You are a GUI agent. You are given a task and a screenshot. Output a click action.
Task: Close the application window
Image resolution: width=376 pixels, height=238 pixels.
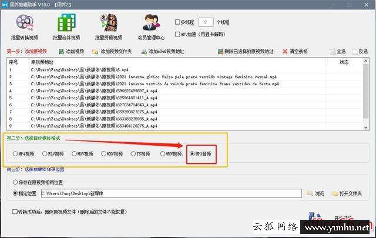[367, 5]
